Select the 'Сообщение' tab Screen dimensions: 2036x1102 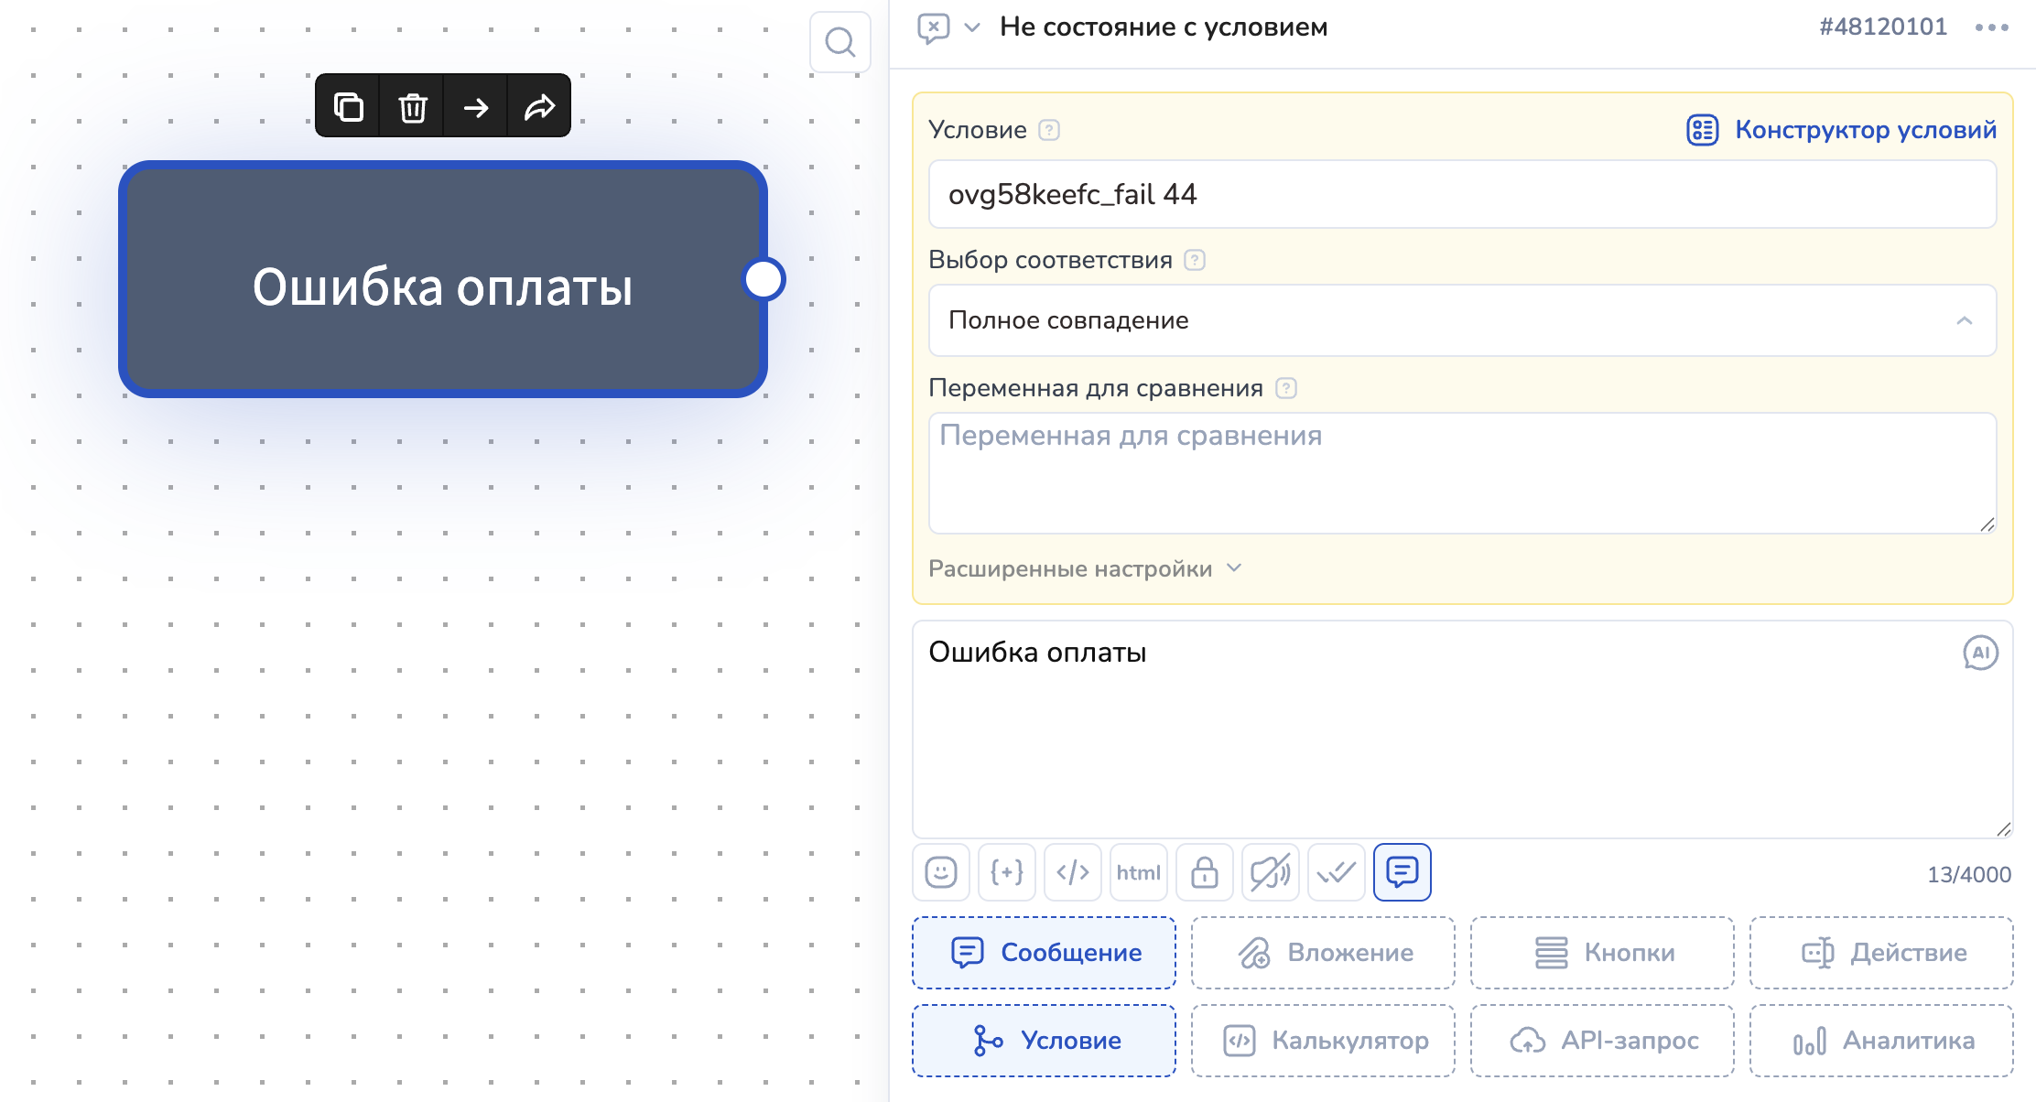point(1044,953)
